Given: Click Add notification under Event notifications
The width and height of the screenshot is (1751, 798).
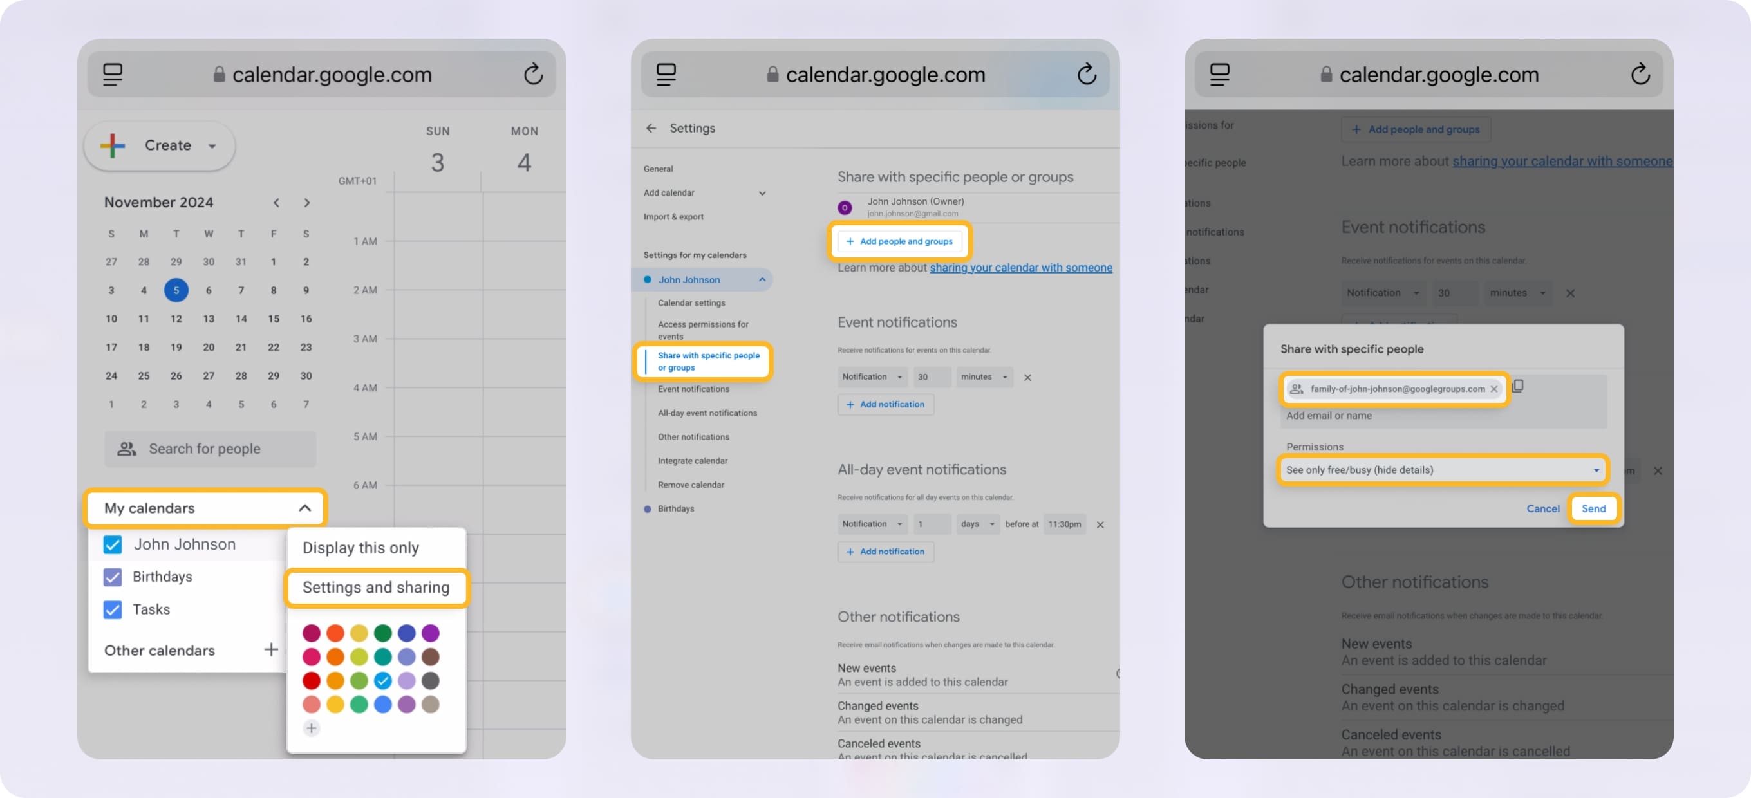Looking at the screenshot, I should point(885,404).
